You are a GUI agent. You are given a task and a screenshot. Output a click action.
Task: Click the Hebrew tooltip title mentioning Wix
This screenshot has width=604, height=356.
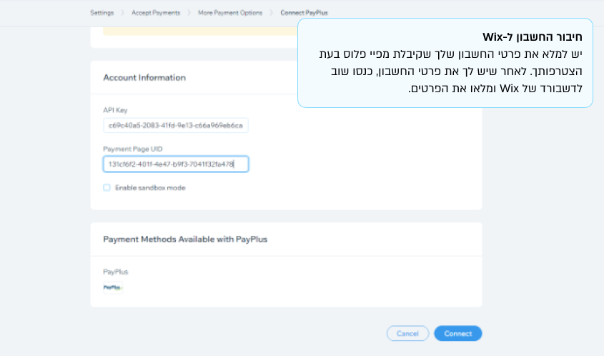point(533,37)
